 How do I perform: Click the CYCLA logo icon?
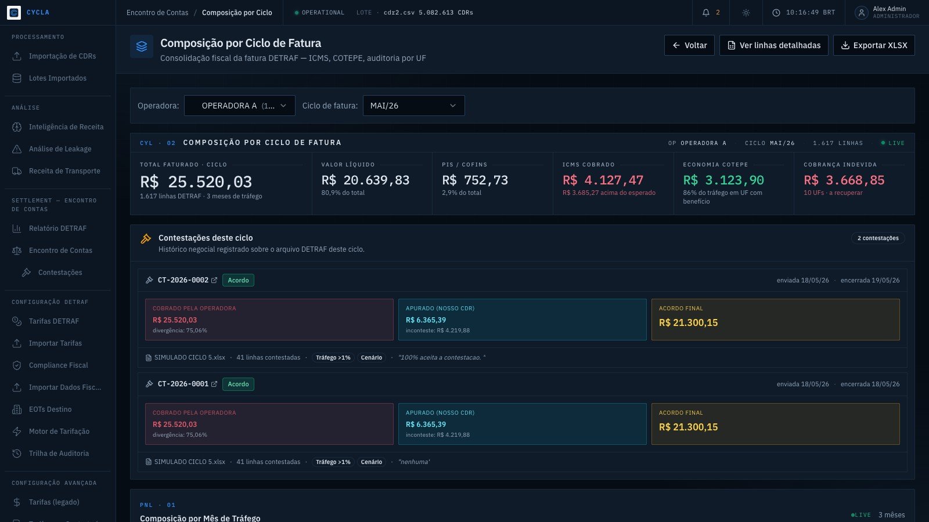point(14,12)
